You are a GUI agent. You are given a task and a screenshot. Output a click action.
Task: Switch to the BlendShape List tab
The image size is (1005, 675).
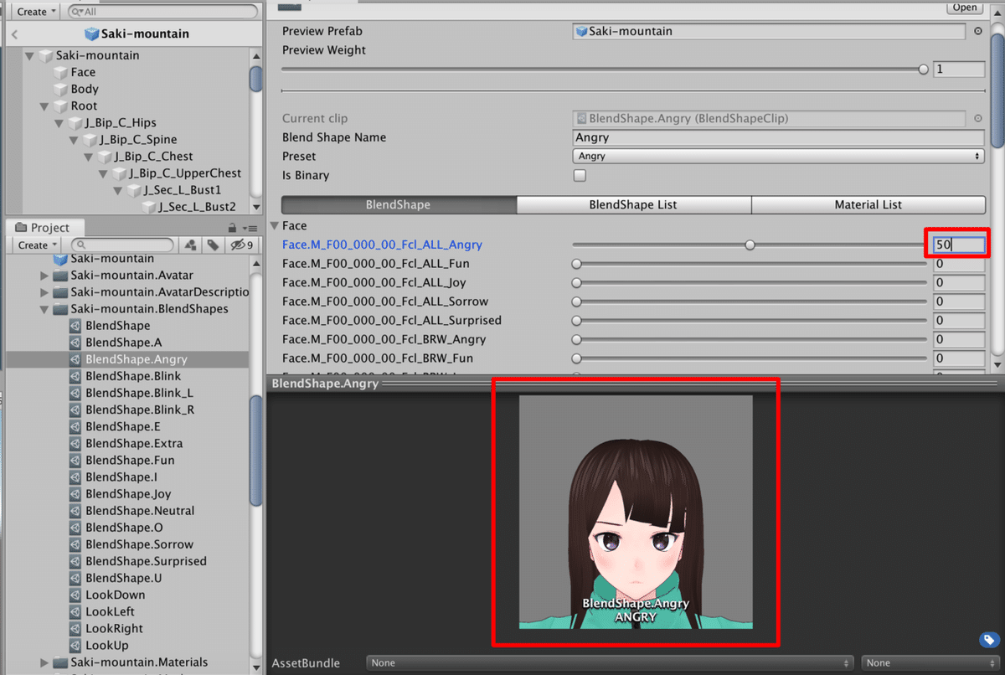click(633, 204)
